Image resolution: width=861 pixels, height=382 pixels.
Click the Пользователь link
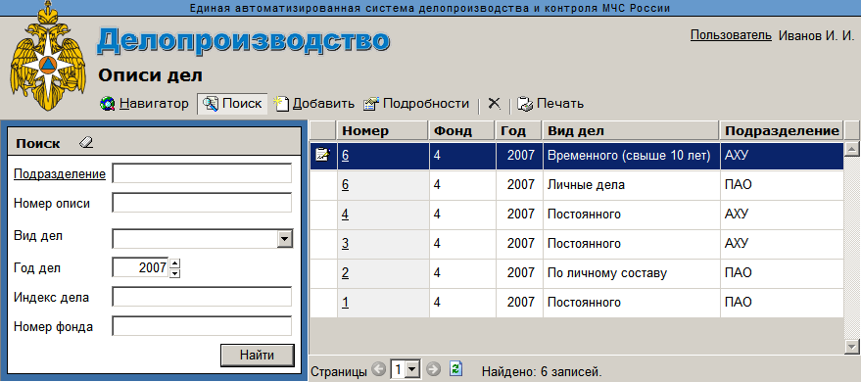click(731, 35)
